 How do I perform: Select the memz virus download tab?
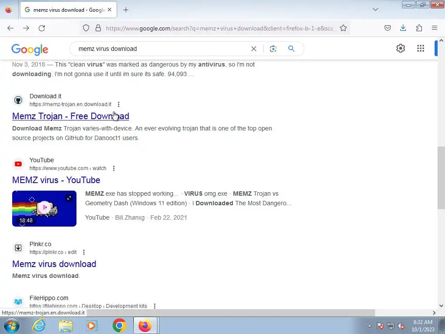pos(68,10)
